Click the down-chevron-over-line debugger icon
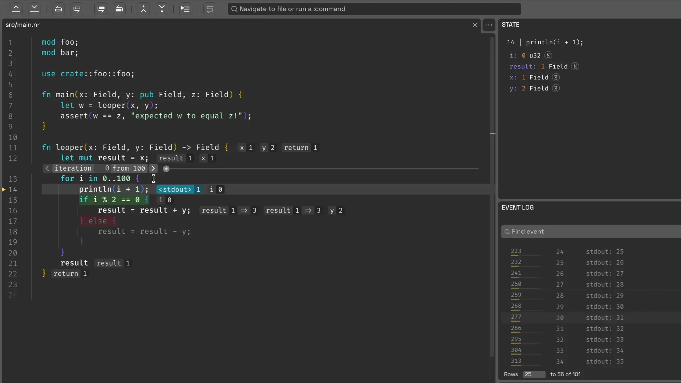 coord(34,9)
